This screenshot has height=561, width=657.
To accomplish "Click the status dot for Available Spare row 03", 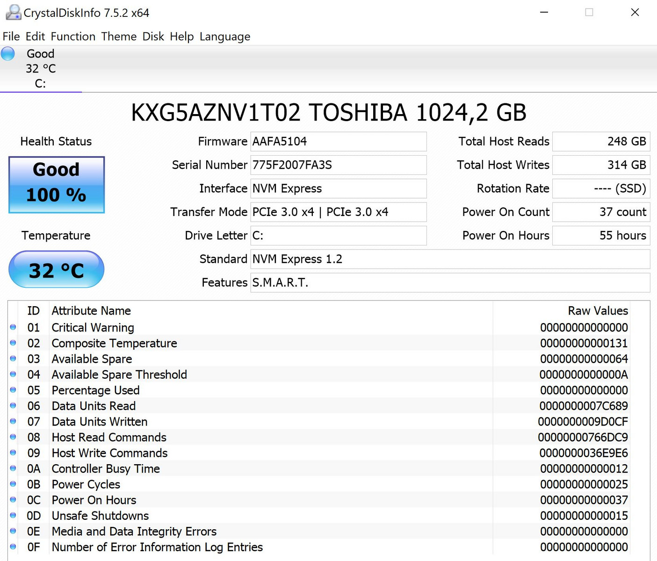I will click(x=13, y=359).
